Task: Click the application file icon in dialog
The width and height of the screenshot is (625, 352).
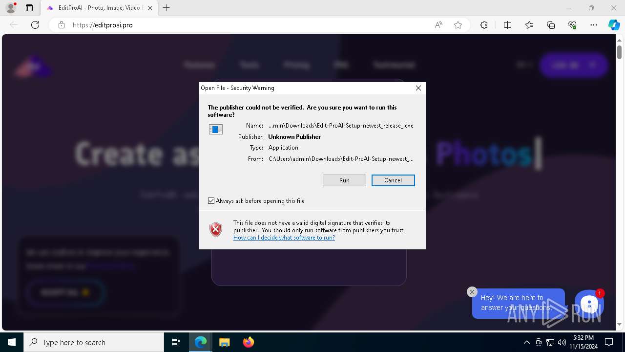Action: pyautogui.click(x=216, y=129)
